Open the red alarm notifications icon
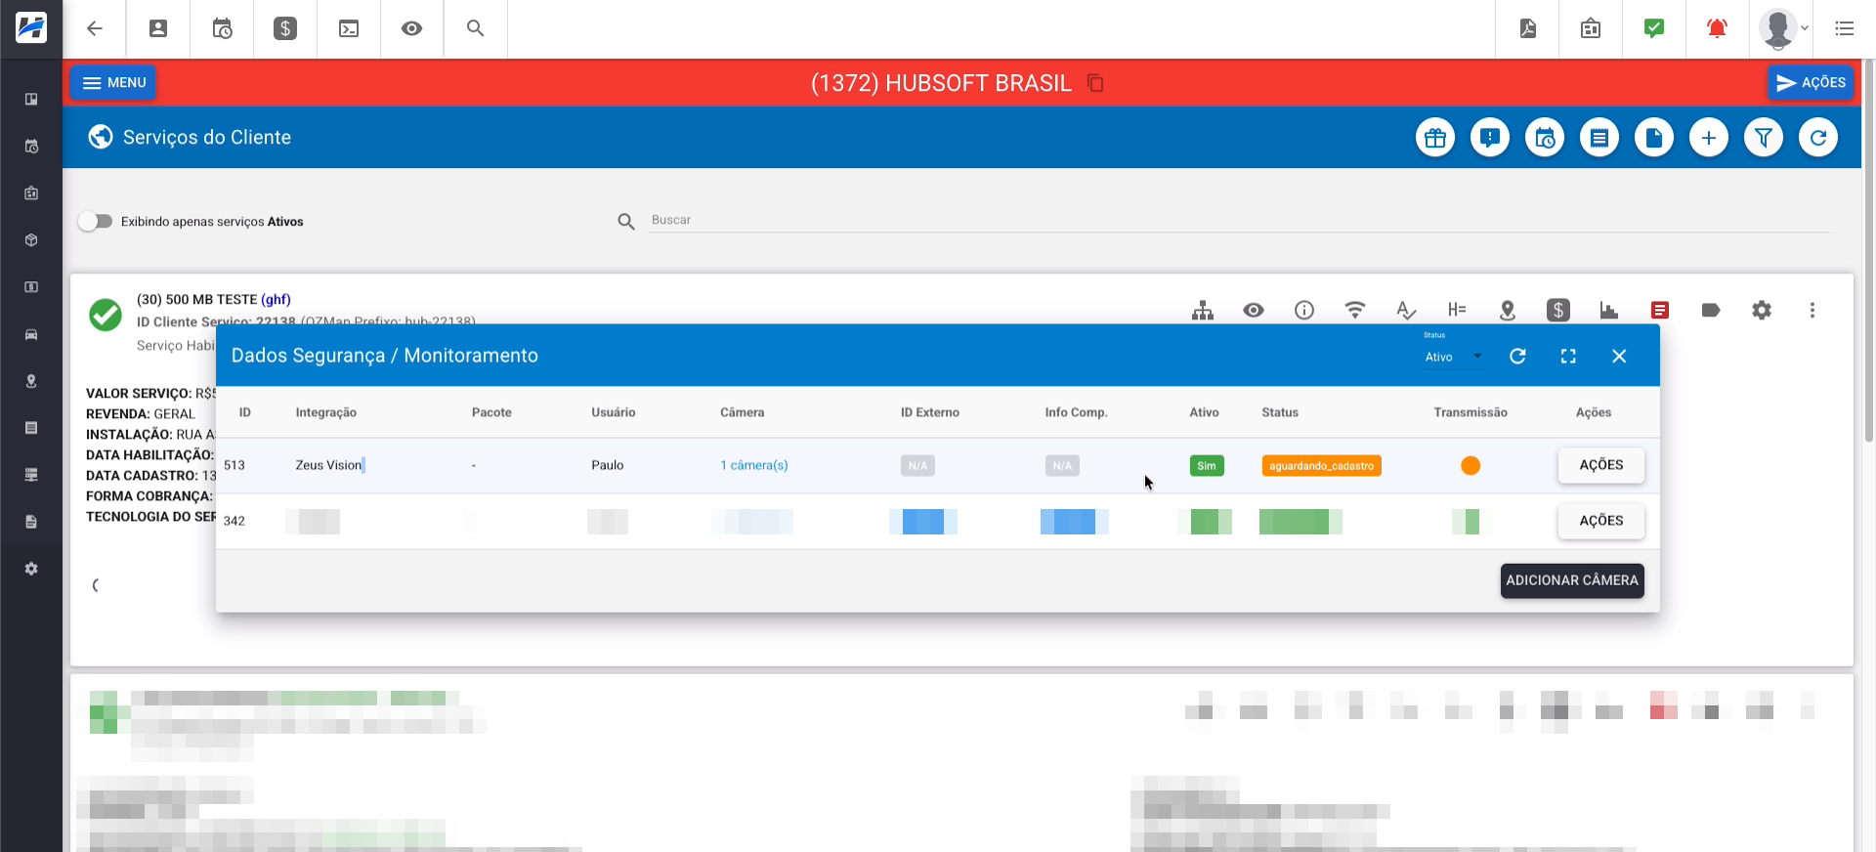This screenshot has height=852, width=1876. pyautogui.click(x=1717, y=28)
